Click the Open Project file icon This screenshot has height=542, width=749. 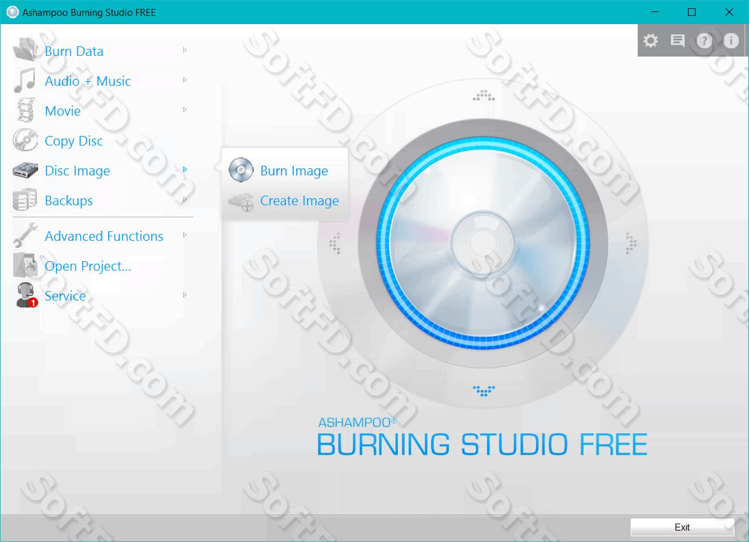[x=25, y=265]
